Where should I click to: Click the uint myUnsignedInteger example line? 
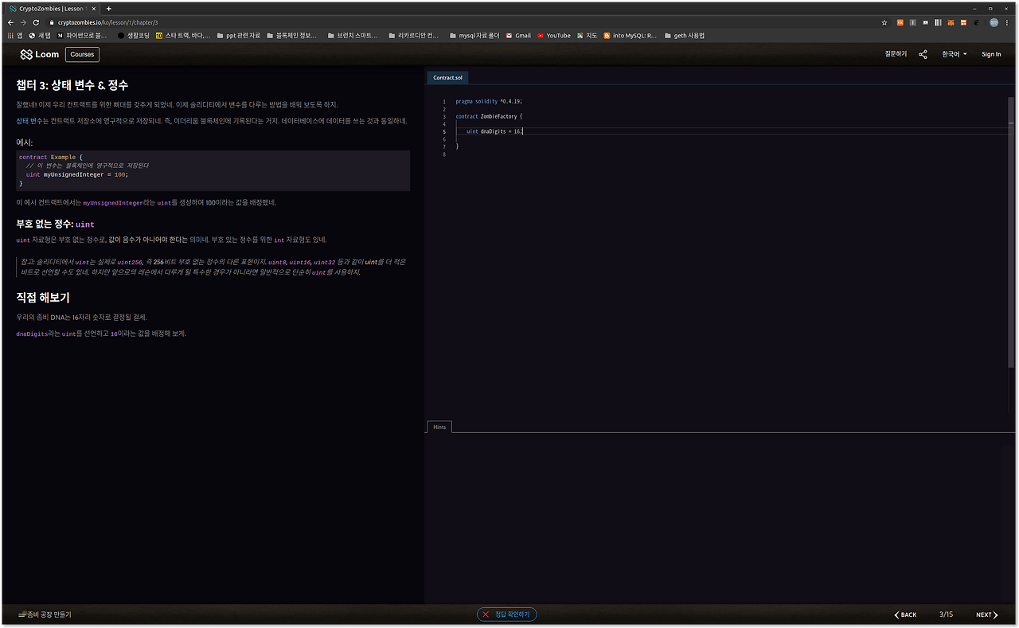[76, 174]
